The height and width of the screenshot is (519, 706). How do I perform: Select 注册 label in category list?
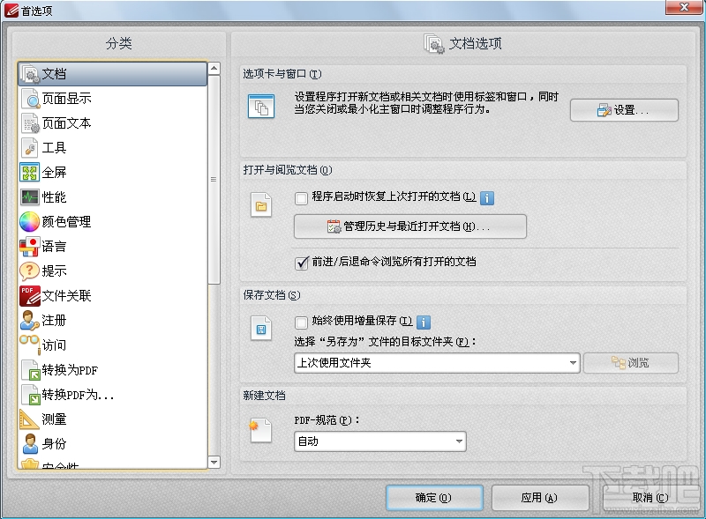coord(54,320)
